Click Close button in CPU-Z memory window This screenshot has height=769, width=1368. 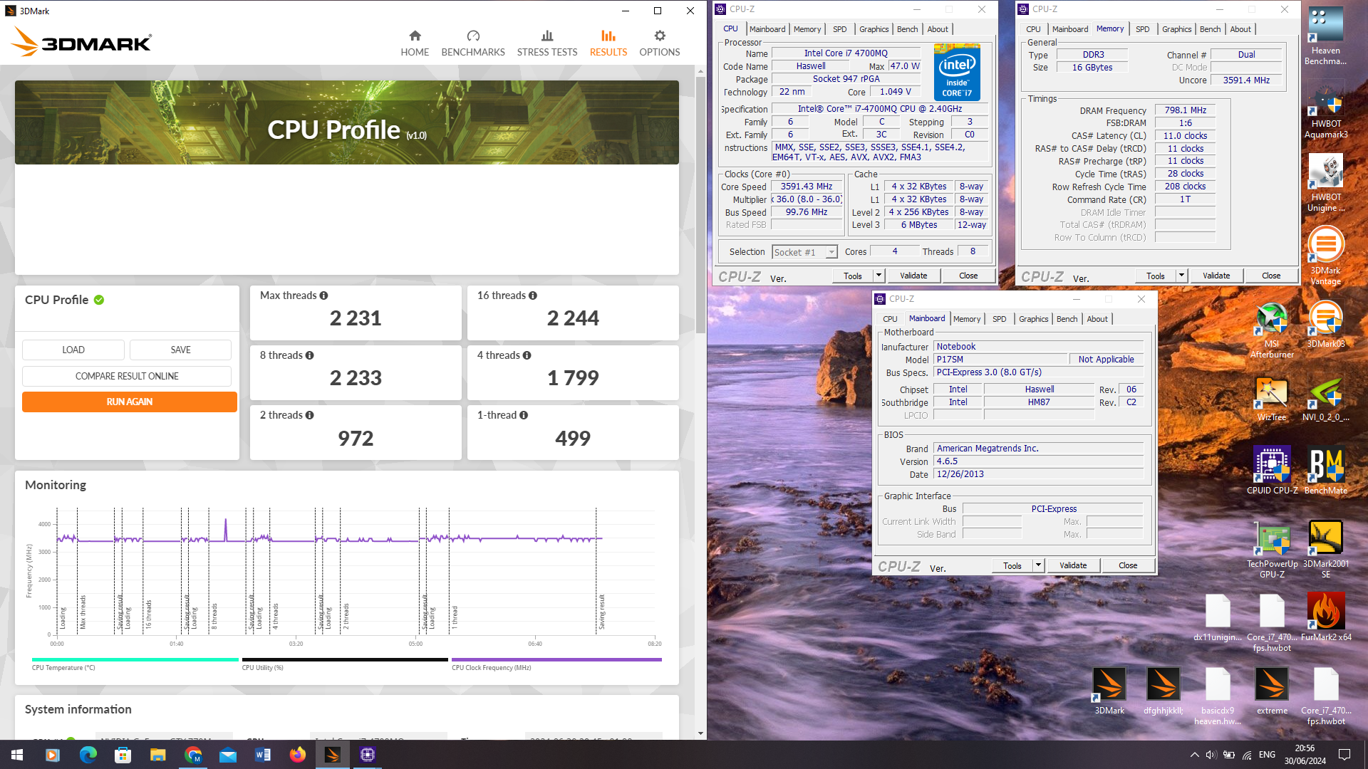coord(1270,276)
